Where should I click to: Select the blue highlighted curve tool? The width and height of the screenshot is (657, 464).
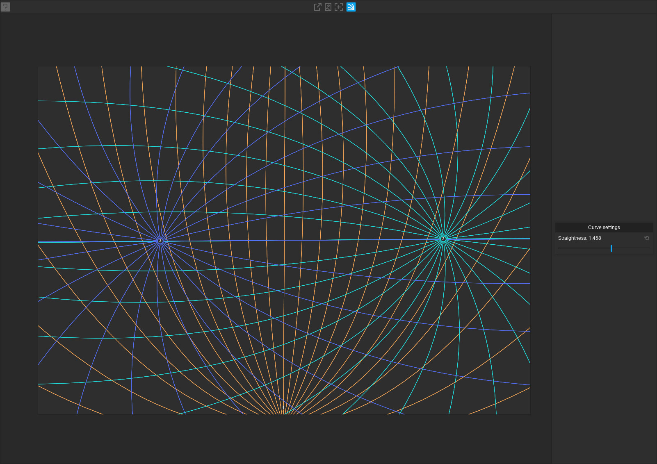[351, 7]
